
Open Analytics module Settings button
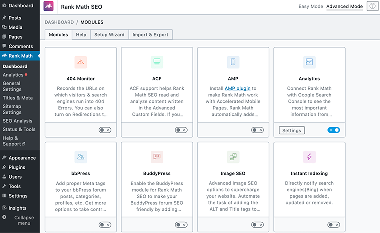292,131
